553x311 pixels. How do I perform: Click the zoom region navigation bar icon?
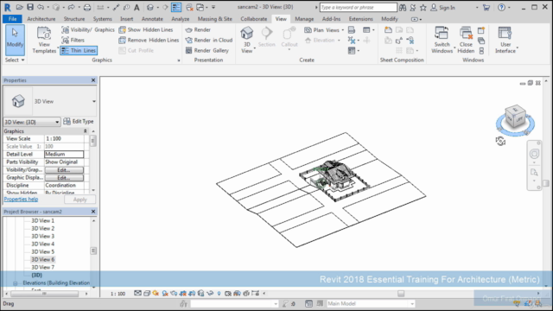coord(534,172)
